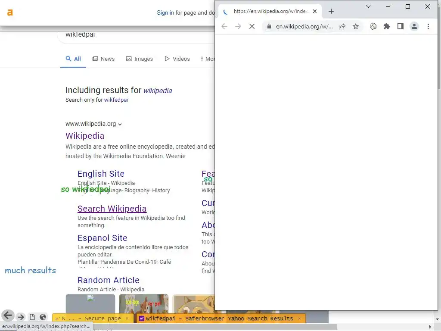Click the Plantilla sublink
This screenshot has height=331, width=441.
(87, 262)
